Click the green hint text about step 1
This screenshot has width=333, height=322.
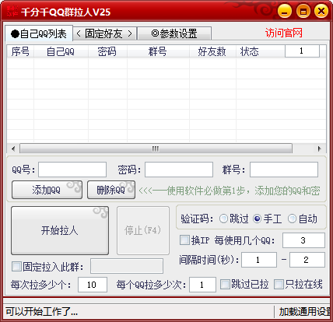[x=230, y=191]
